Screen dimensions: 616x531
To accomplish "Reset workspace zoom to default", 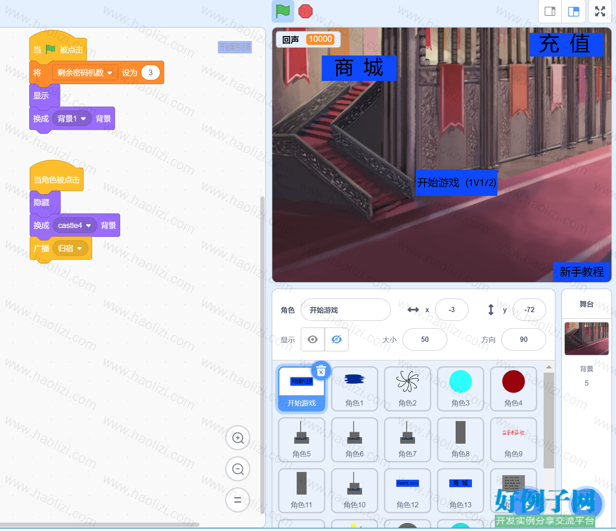I will pos(238,500).
